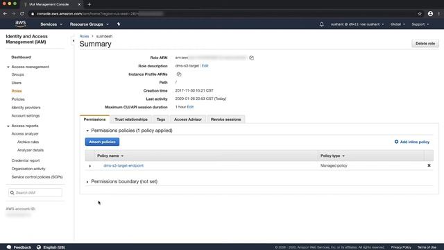
Task: Open the browser menu three dots
Action: (x=439, y=14)
